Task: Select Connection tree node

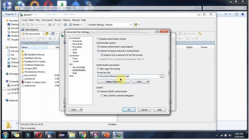Action: pyautogui.click(x=74, y=56)
